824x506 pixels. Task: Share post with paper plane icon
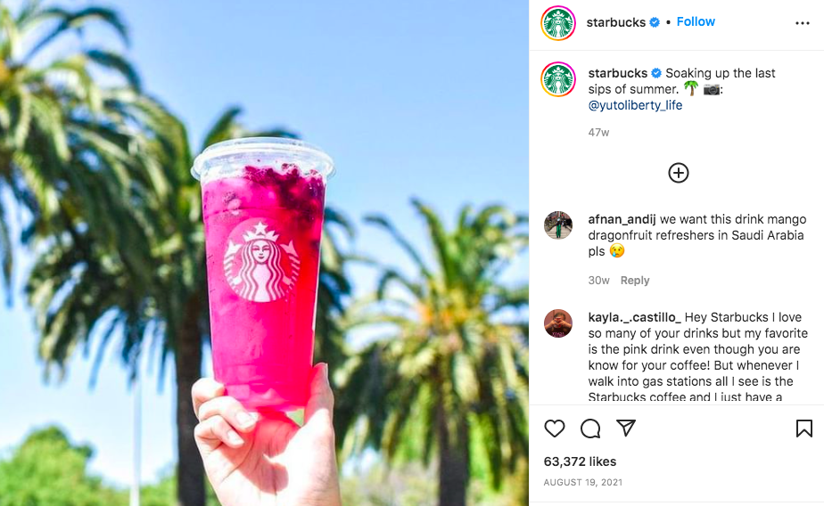click(626, 428)
